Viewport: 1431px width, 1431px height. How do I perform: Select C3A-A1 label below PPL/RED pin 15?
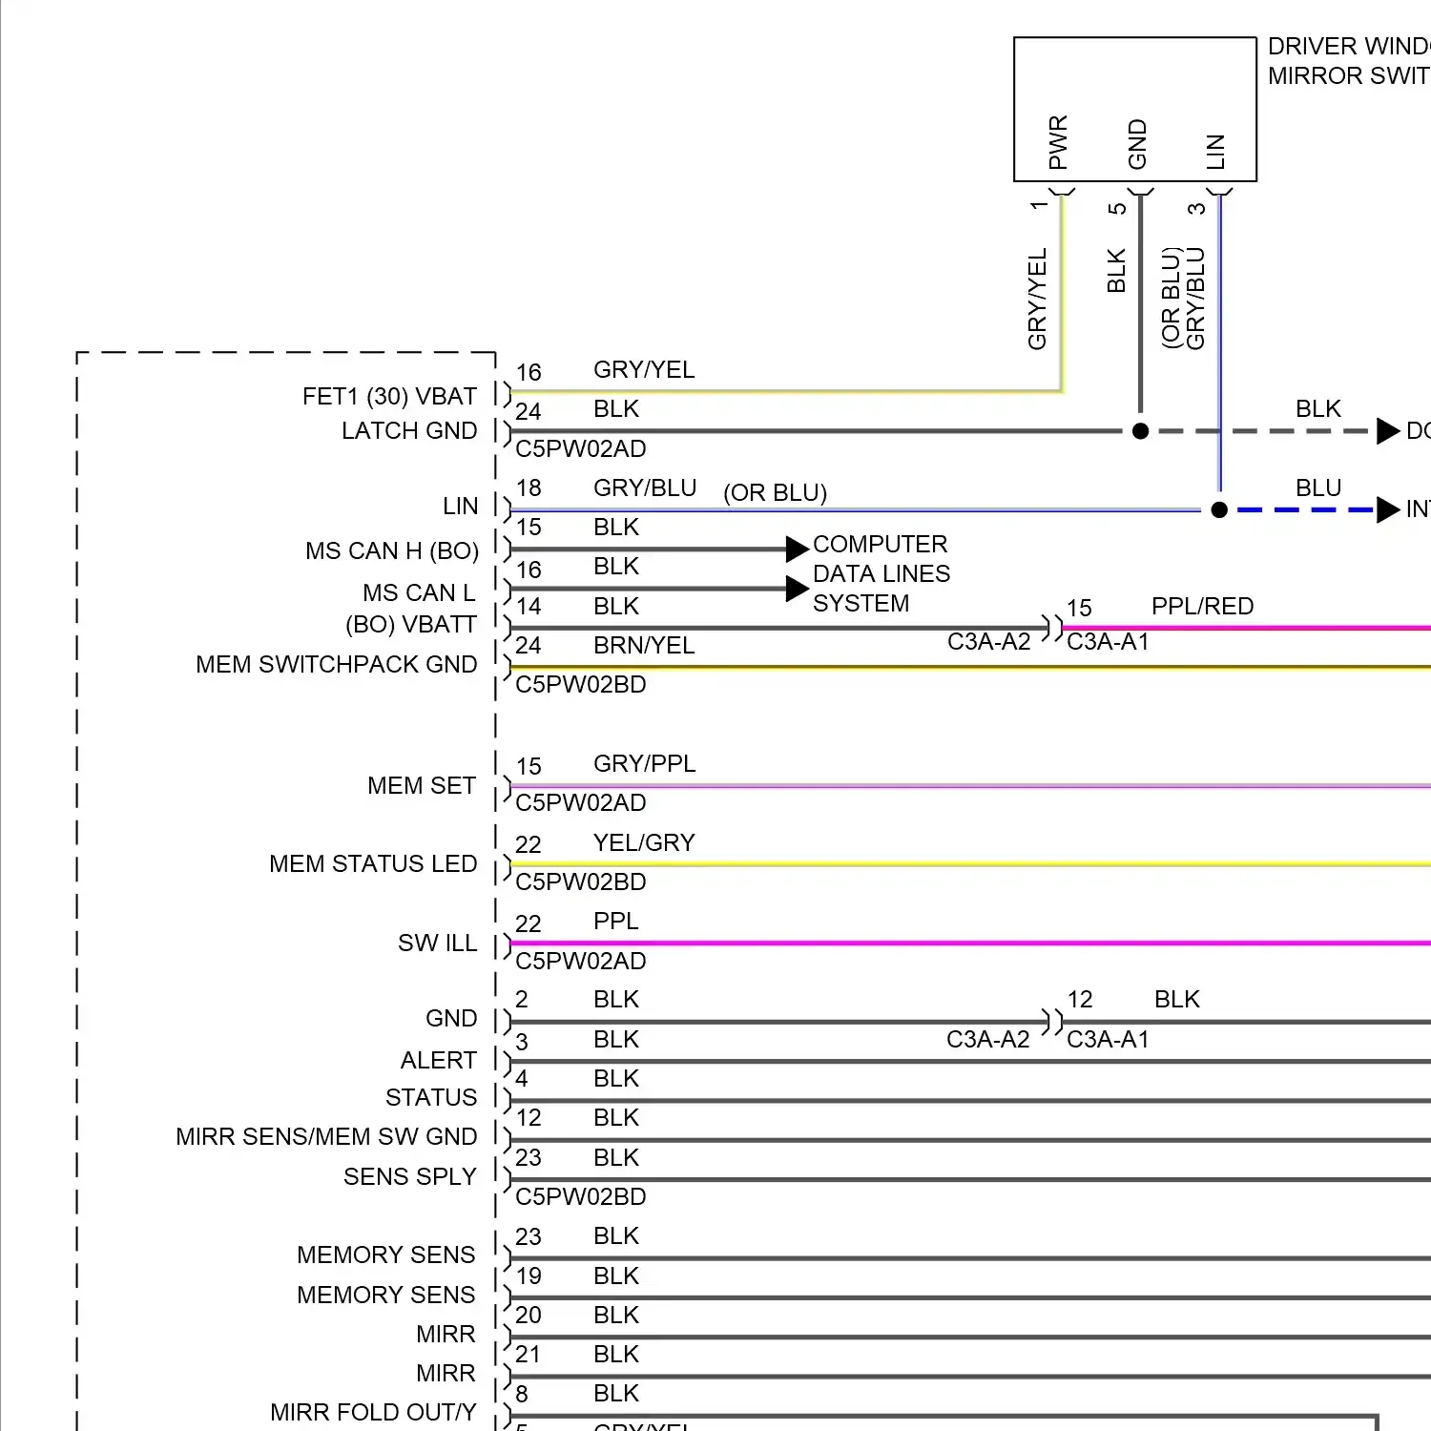tap(1108, 641)
